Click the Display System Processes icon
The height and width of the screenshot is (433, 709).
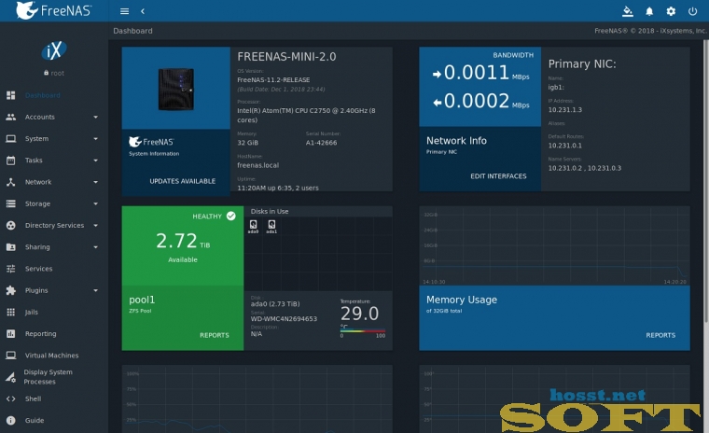tap(11, 377)
